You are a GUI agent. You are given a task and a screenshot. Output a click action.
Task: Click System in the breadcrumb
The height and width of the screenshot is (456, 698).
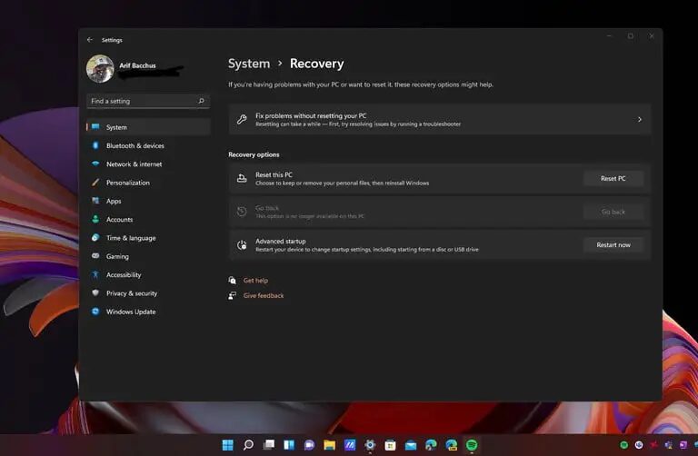pyautogui.click(x=249, y=64)
